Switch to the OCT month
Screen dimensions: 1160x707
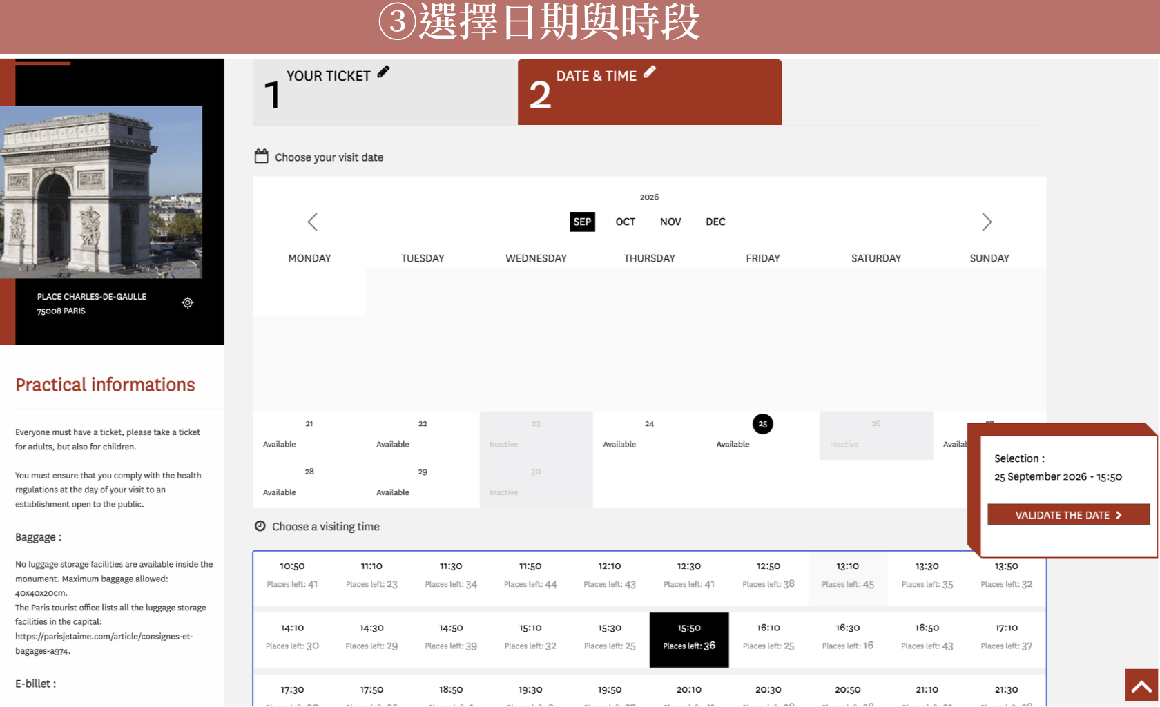tap(626, 222)
